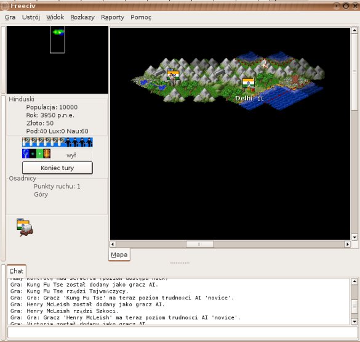This screenshot has height=342, width=360.
Task: Click the research light bulb indicator icon
Action: [26, 153]
